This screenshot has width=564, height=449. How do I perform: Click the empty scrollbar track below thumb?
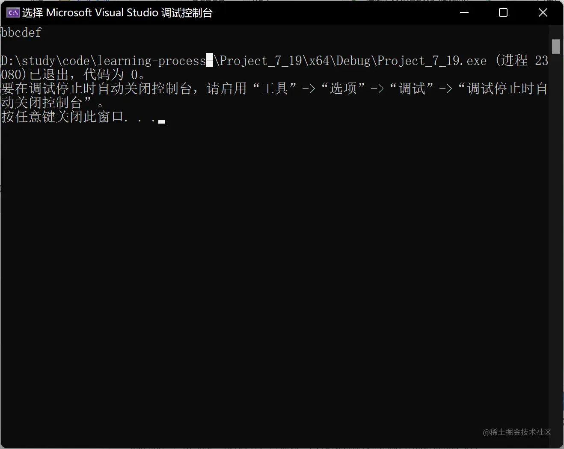coord(556,248)
